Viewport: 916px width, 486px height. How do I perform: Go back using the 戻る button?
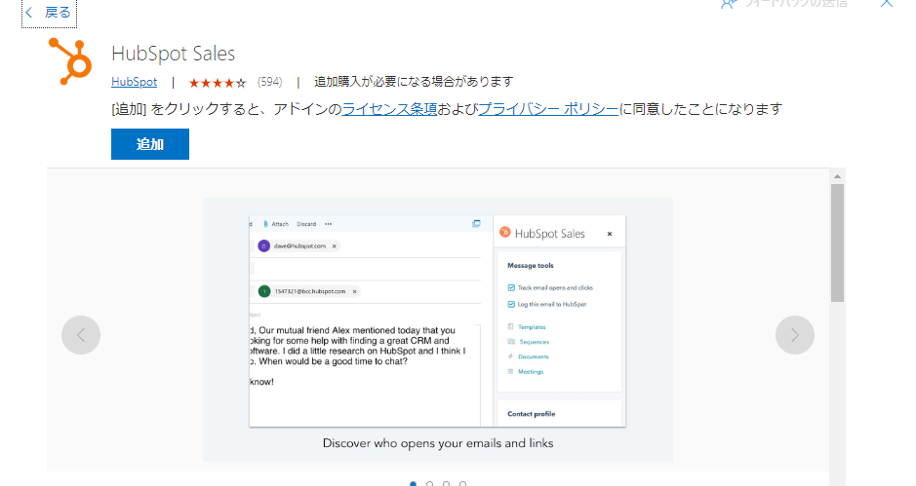tap(49, 13)
